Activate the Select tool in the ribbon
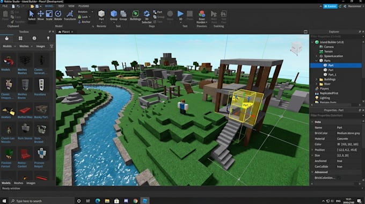Viewport: 365px width, 204px height. point(32,16)
